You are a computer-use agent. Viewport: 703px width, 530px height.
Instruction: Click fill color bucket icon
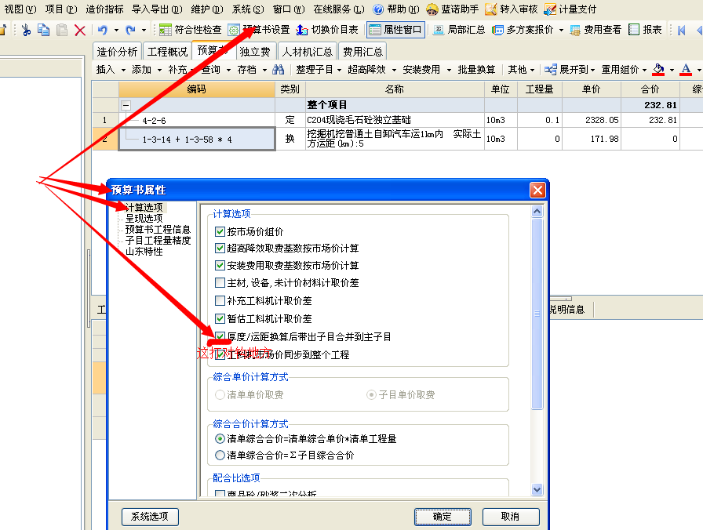[x=658, y=70]
